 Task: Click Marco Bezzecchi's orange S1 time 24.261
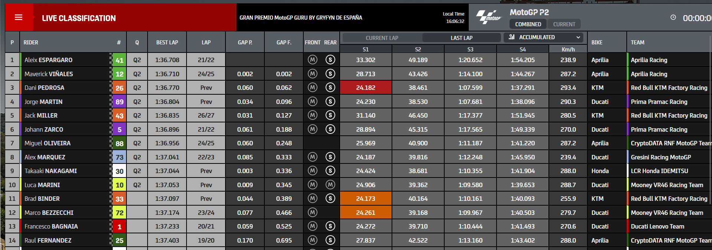(x=366, y=213)
